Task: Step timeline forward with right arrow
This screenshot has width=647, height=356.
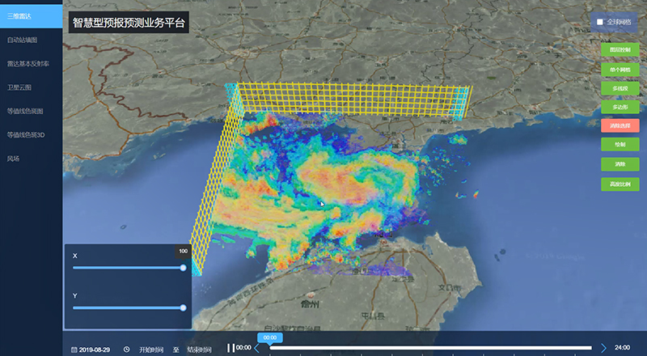Action: point(603,348)
